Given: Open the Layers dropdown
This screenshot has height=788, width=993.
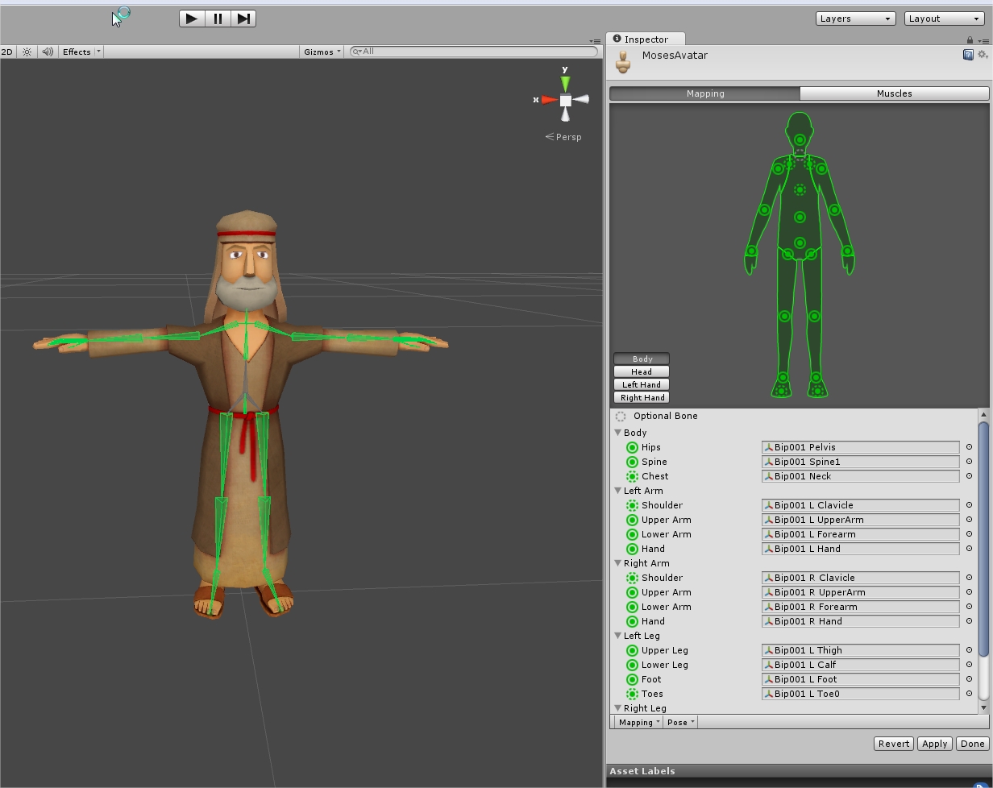Looking at the screenshot, I should (x=854, y=19).
